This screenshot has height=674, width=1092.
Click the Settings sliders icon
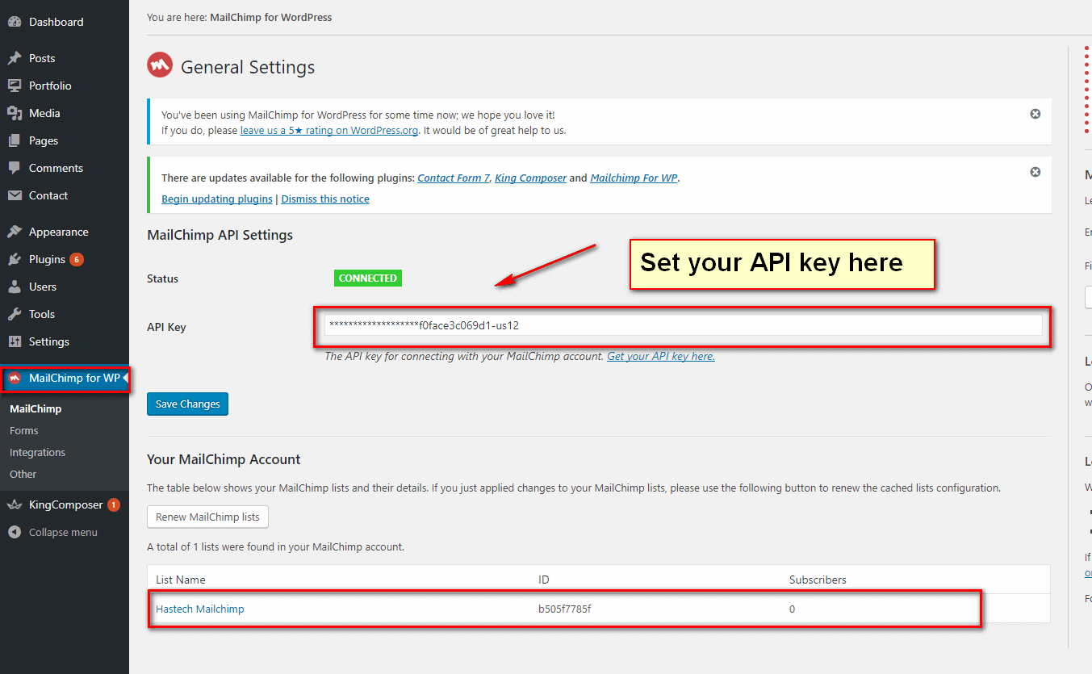coord(15,341)
